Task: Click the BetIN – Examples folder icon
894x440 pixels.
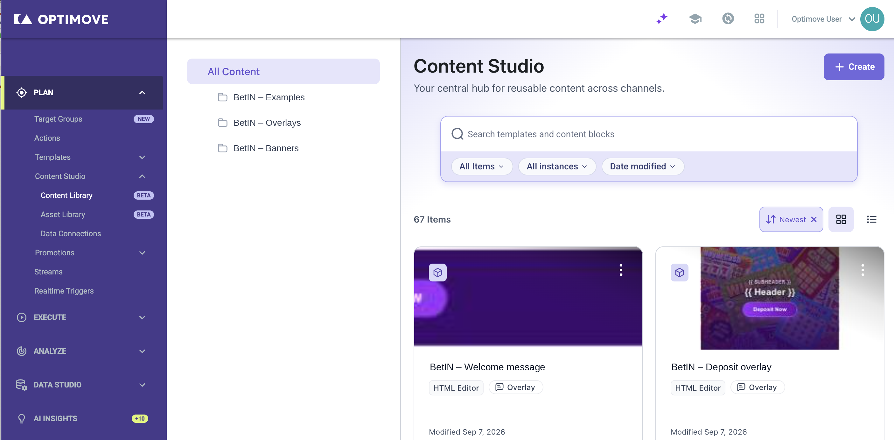Action: pos(222,97)
